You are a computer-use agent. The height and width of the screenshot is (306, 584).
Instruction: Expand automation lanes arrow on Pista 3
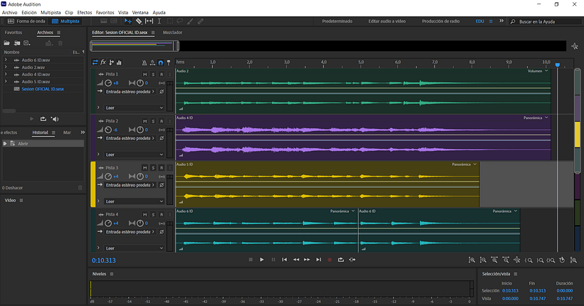point(98,201)
